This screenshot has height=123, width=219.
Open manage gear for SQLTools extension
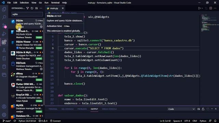41,69
